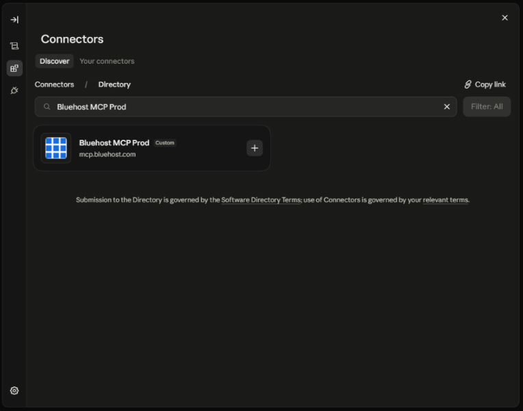
Task: Copy link to this directory page
Action: point(485,84)
